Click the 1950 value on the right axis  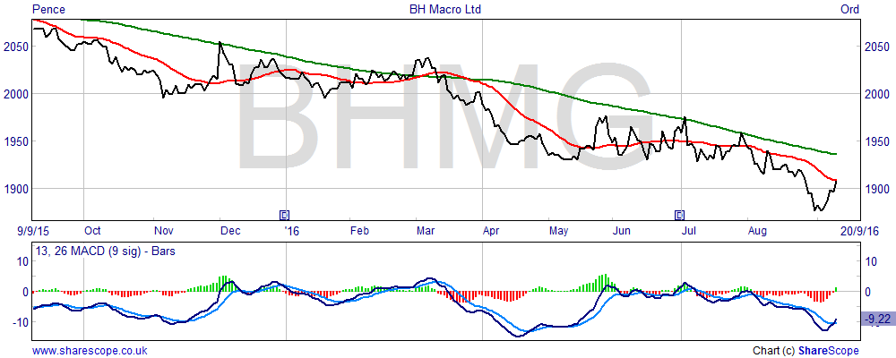(877, 141)
